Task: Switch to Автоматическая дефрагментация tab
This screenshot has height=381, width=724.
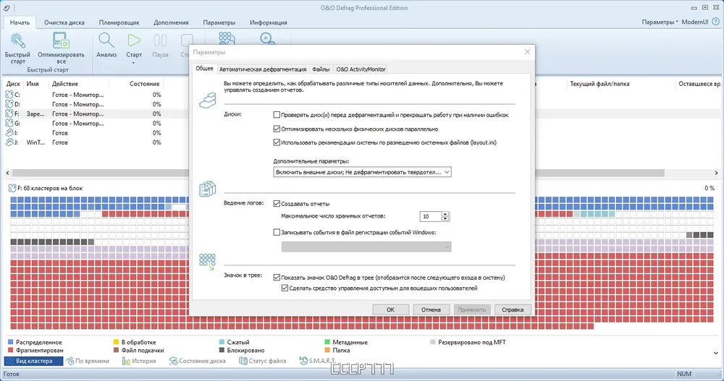Action: coord(262,69)
